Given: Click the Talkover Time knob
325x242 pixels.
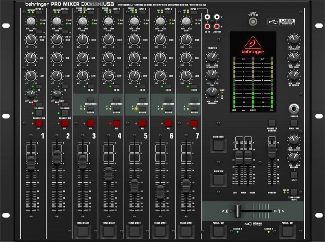Looking at the screenshot, I should (212, 75).
